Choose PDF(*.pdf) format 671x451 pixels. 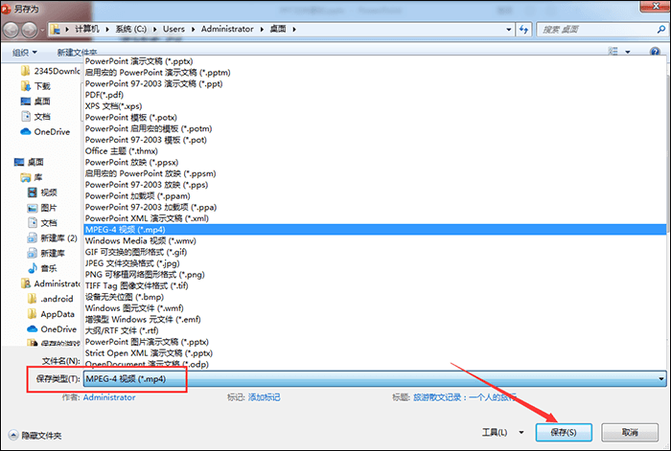[375, 95]
